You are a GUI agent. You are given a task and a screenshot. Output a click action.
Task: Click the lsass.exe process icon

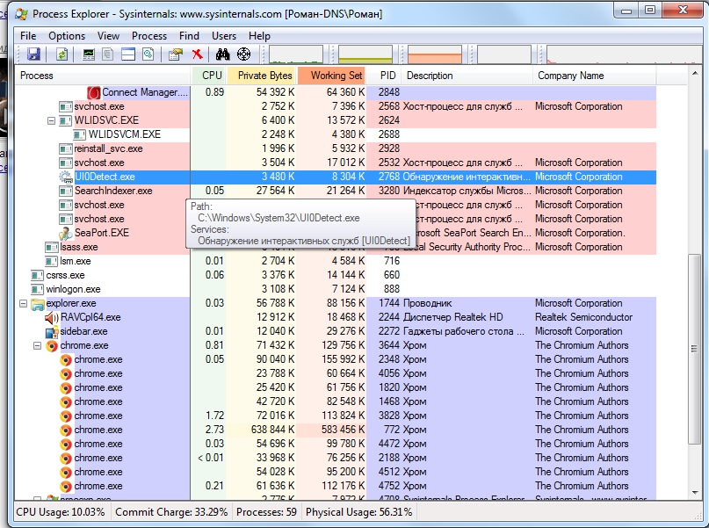pyautogui.click(x=52, y=247)
